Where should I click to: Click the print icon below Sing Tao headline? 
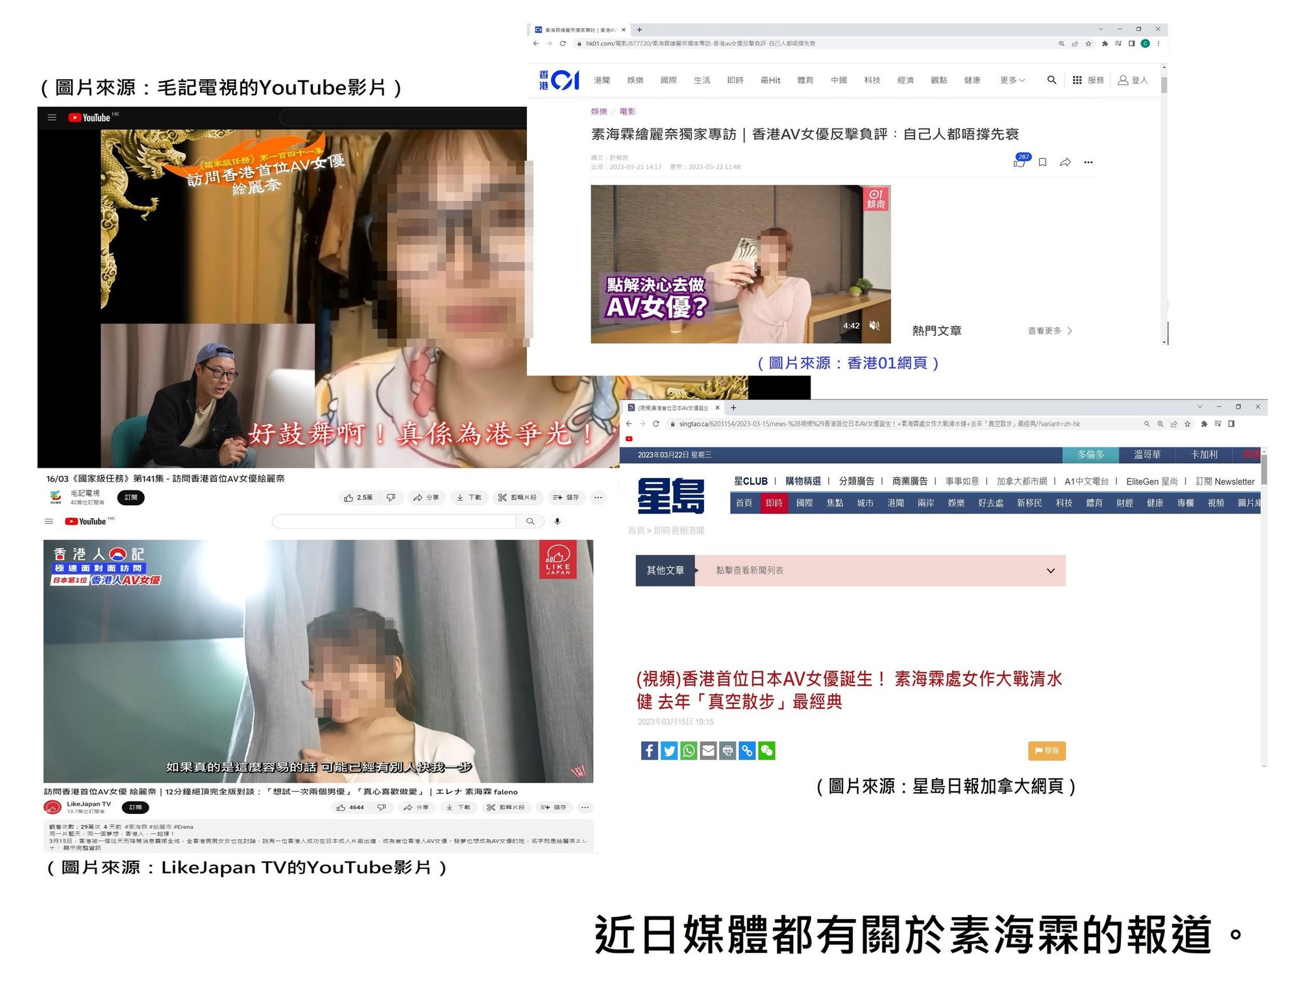tap(728, 750)
